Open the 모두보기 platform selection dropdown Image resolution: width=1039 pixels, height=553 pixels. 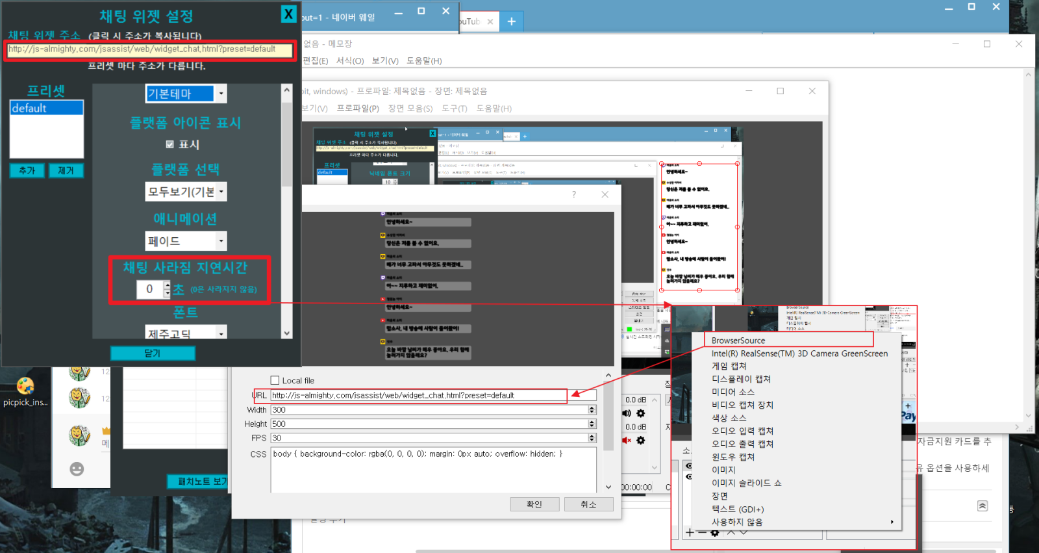click(x=186, y=192)
